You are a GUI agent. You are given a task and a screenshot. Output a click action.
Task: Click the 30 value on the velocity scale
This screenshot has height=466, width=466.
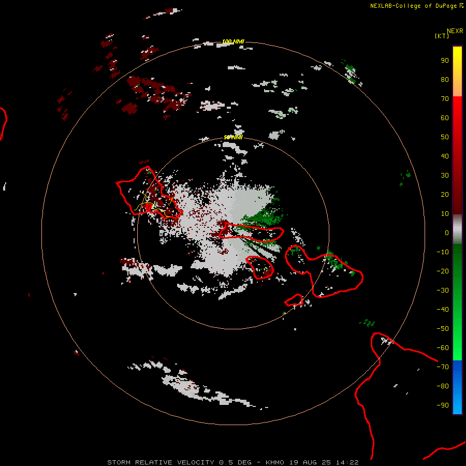point(445,176)
